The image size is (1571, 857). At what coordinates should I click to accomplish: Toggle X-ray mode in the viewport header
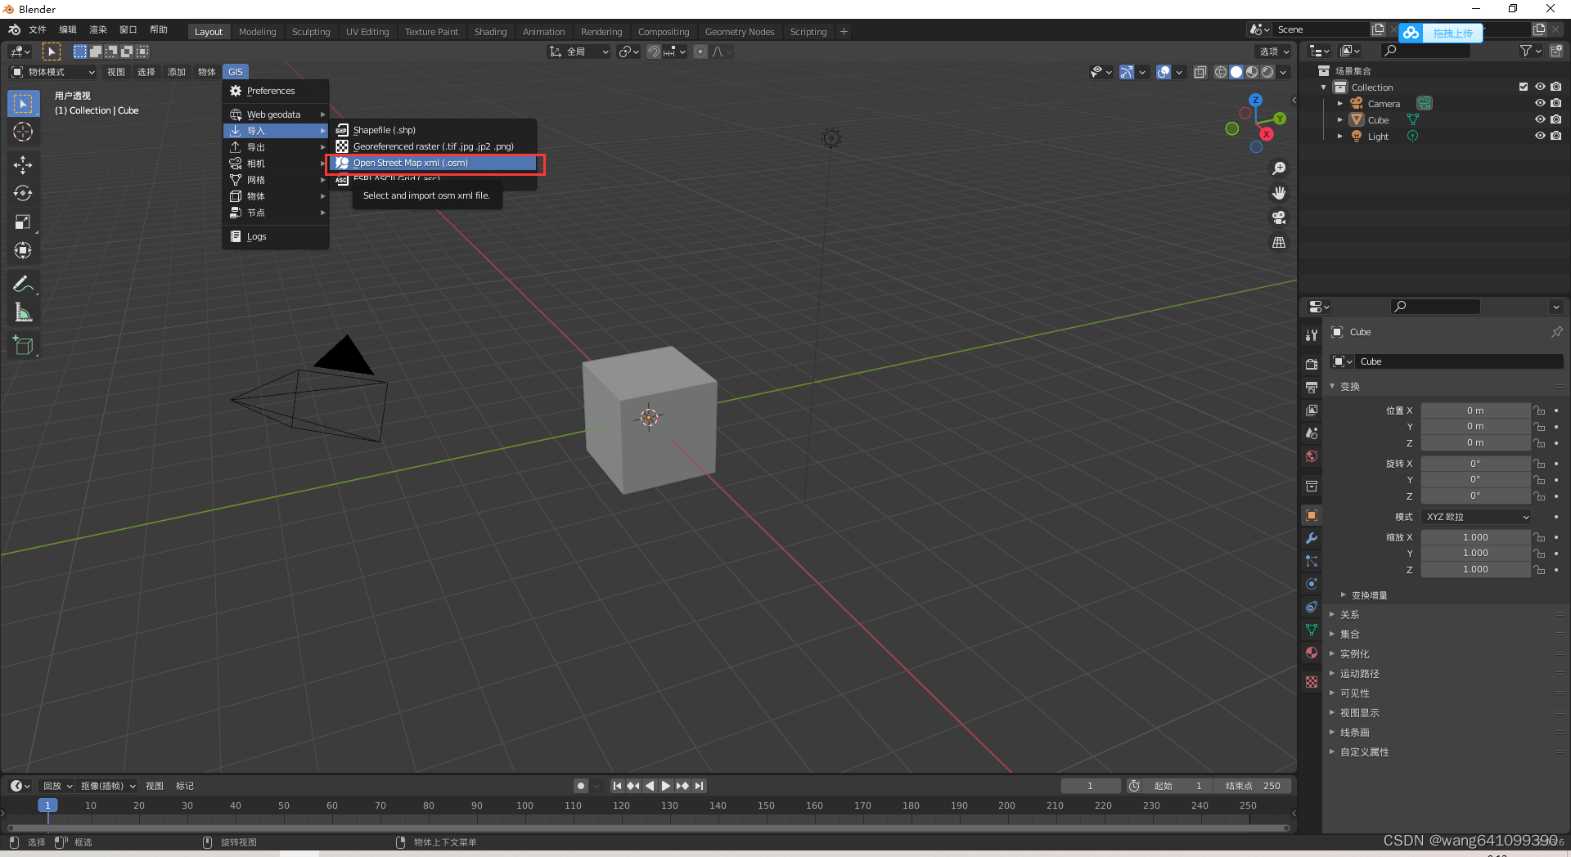[1200, 72]
